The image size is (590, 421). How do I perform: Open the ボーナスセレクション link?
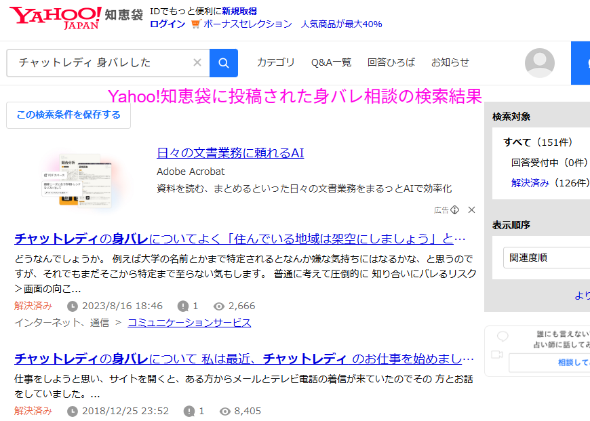coord(248,24)
